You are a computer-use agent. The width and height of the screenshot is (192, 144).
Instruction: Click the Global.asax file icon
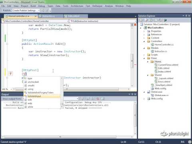pos(149,92)
